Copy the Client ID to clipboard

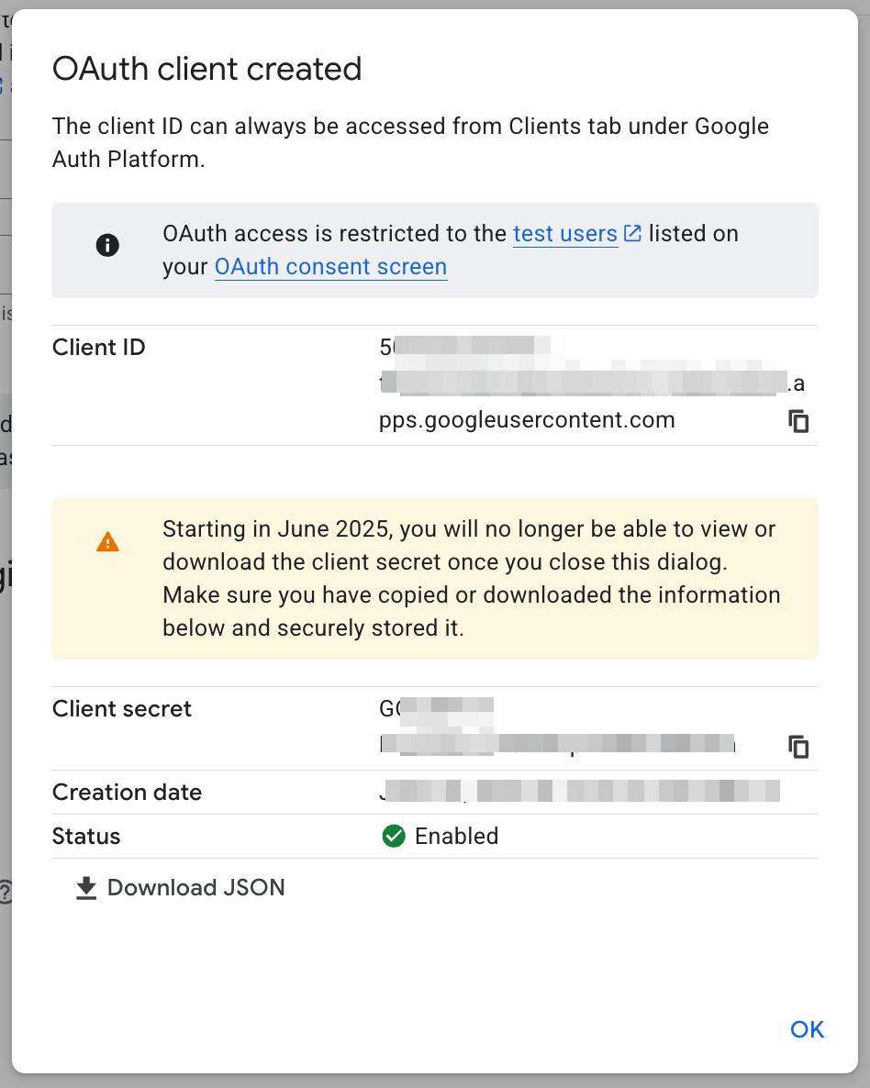pos(798,421)
